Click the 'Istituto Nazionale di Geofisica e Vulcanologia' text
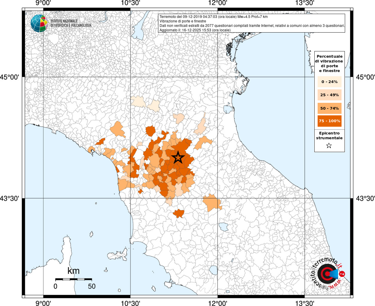 pyautogui.click(x=71, y=23)
